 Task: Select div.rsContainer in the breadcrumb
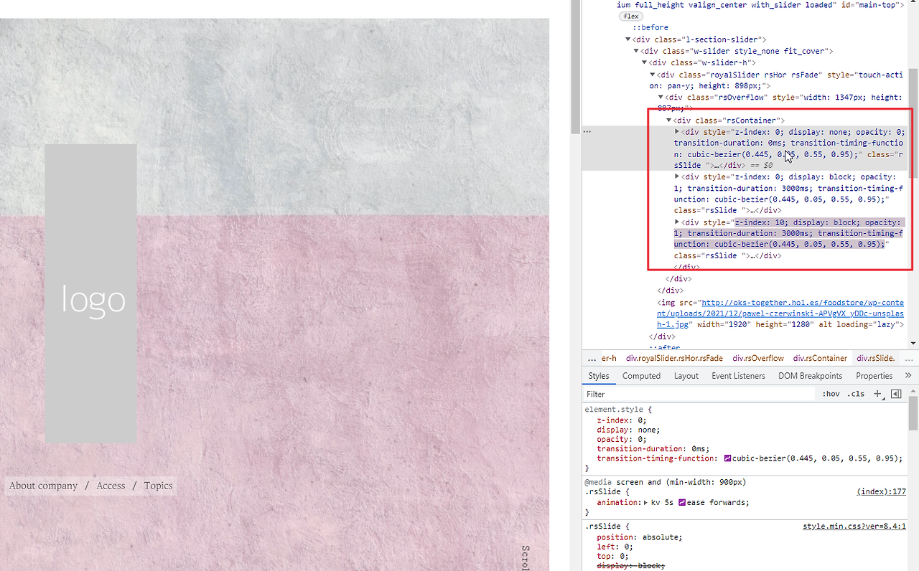pos(820,358)
